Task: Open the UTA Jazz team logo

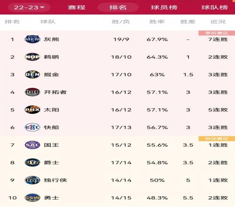Action: (32, 162)
